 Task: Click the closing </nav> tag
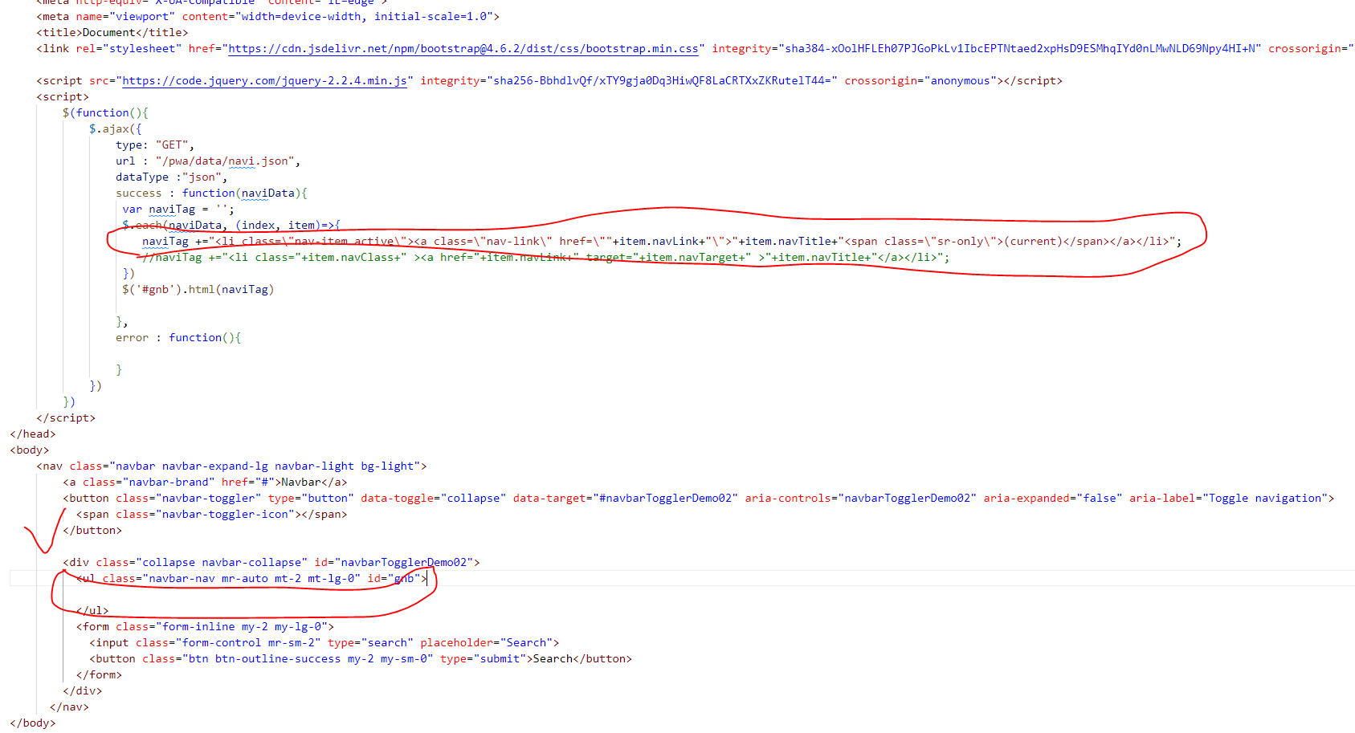pos(69,707)
